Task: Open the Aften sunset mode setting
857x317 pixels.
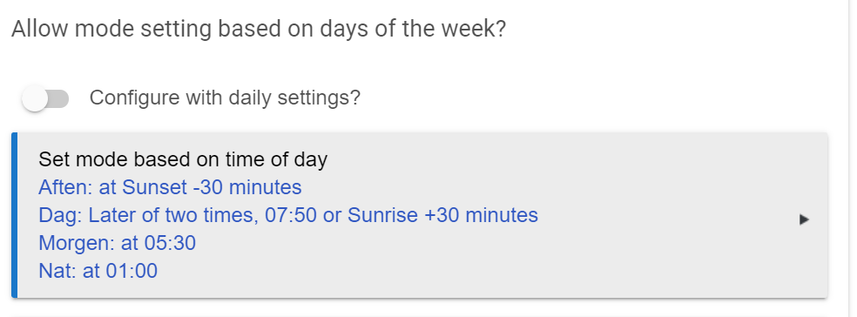Action: (x=170, y=187)
